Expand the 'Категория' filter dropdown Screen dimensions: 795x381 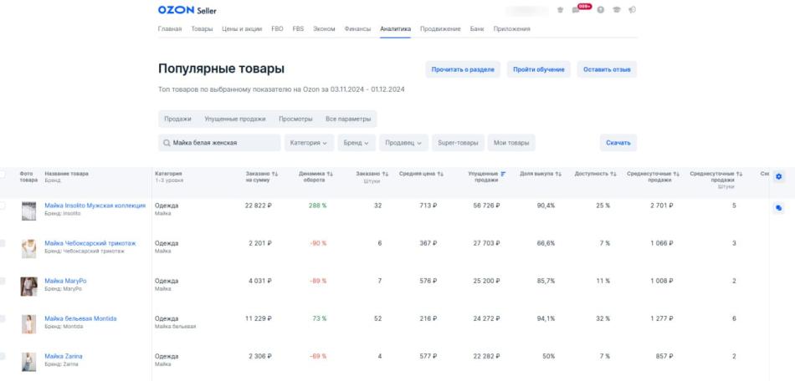pos(308,143)
